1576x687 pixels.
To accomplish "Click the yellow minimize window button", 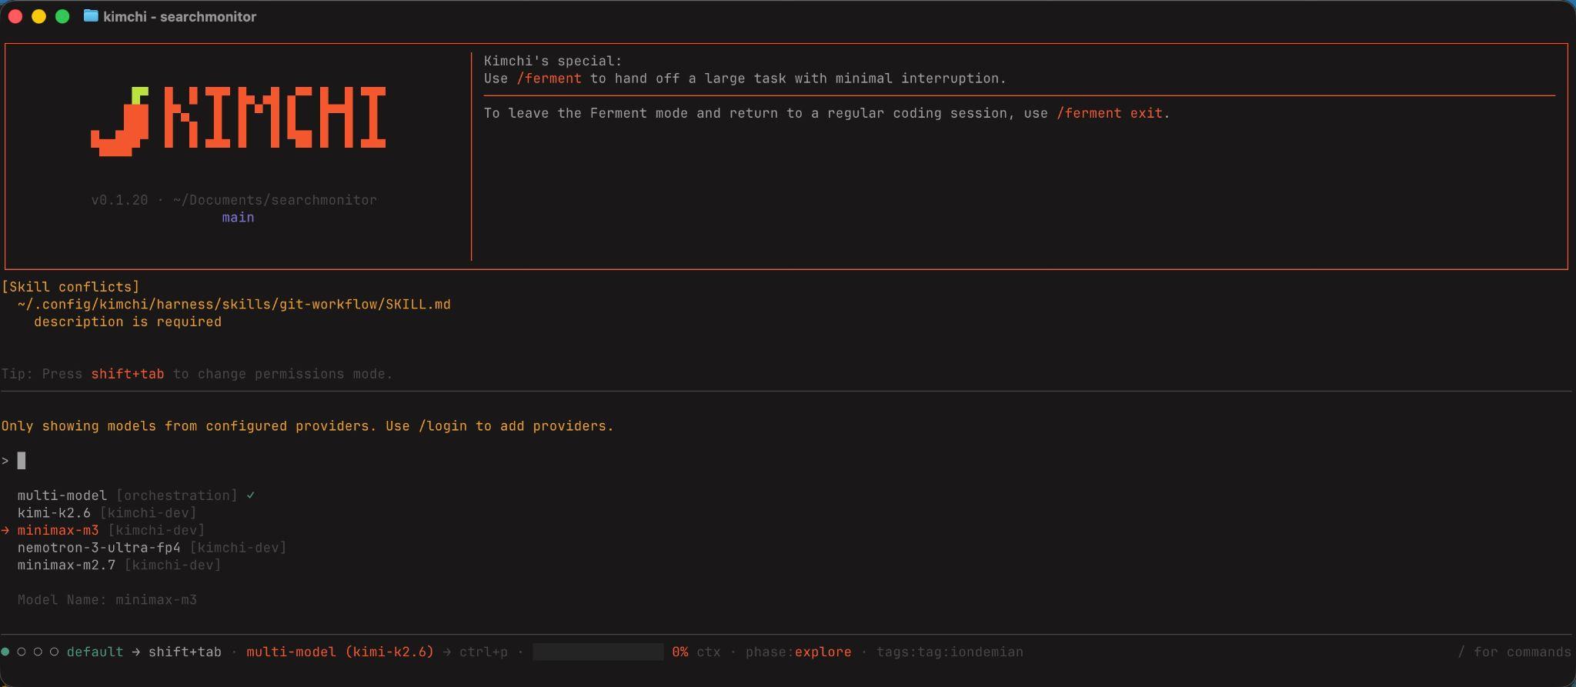I will pos(38,16).
